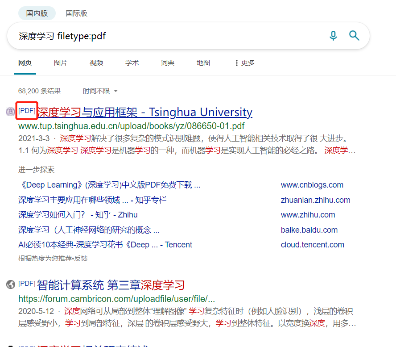396x347 pixels.
Task: Select the 地图 tab
Action: click(x=203, y=63)
